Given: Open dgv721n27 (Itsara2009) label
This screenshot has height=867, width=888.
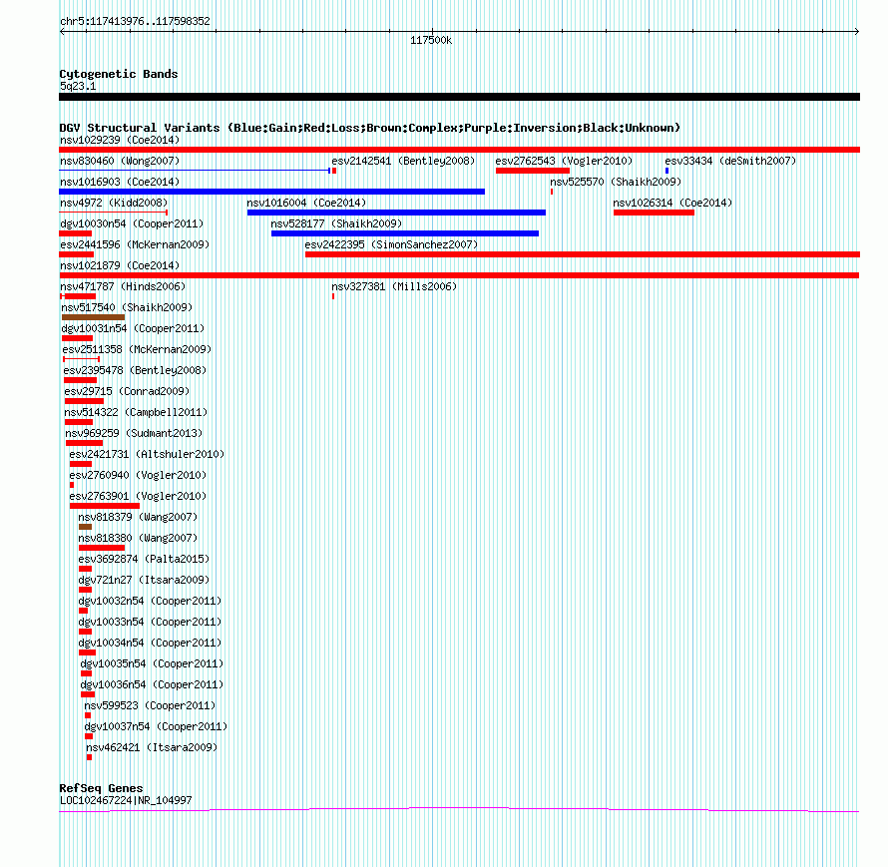Looking at the screenshot, I should (x=144, y=580).
